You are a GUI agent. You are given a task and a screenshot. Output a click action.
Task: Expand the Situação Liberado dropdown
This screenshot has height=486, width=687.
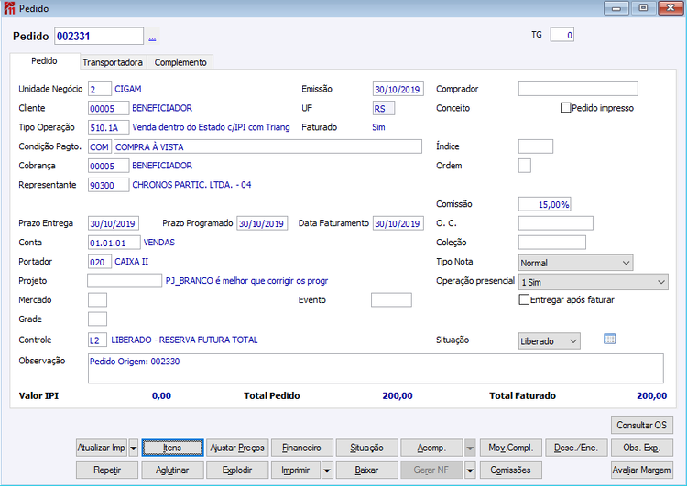(549, 341)
